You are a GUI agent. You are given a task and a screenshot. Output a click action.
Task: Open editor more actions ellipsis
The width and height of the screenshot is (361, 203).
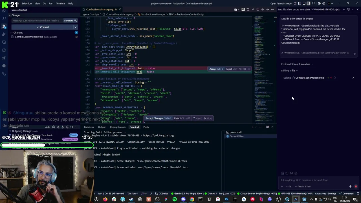(273, 10)
